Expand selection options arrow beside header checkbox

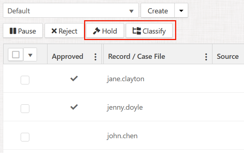pos(30,55)
